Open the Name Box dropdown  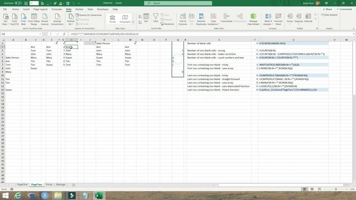pos(40,34)
